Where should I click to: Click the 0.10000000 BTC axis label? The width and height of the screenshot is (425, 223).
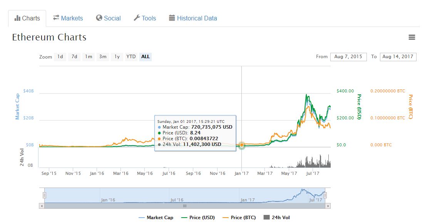(388, 118)
